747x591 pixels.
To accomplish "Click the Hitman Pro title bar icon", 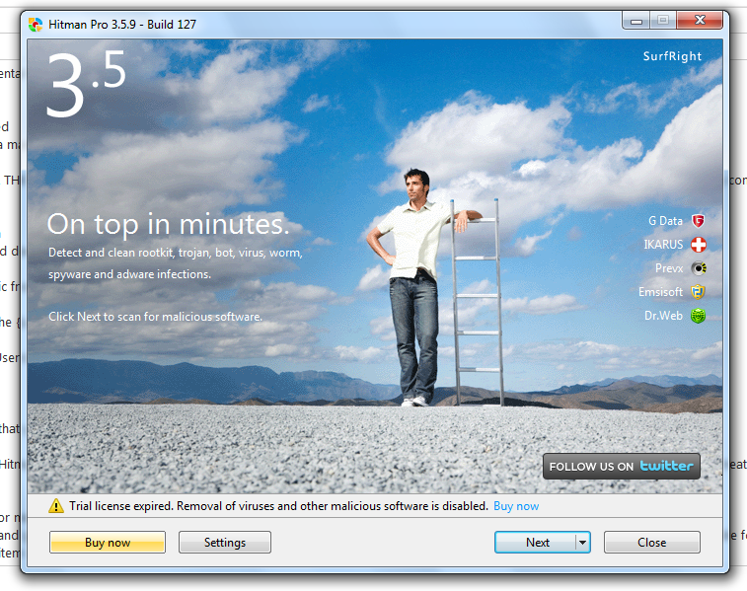I will pyautogui.click(x=36, y=25).
